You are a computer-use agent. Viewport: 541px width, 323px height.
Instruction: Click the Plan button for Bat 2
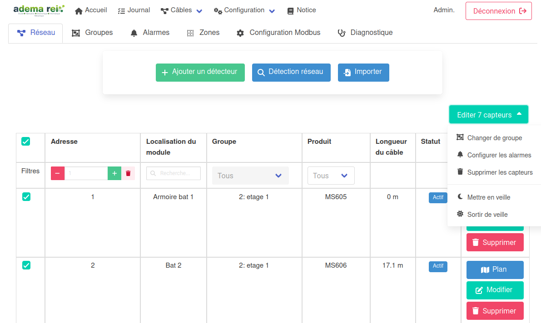click(495, 269)
